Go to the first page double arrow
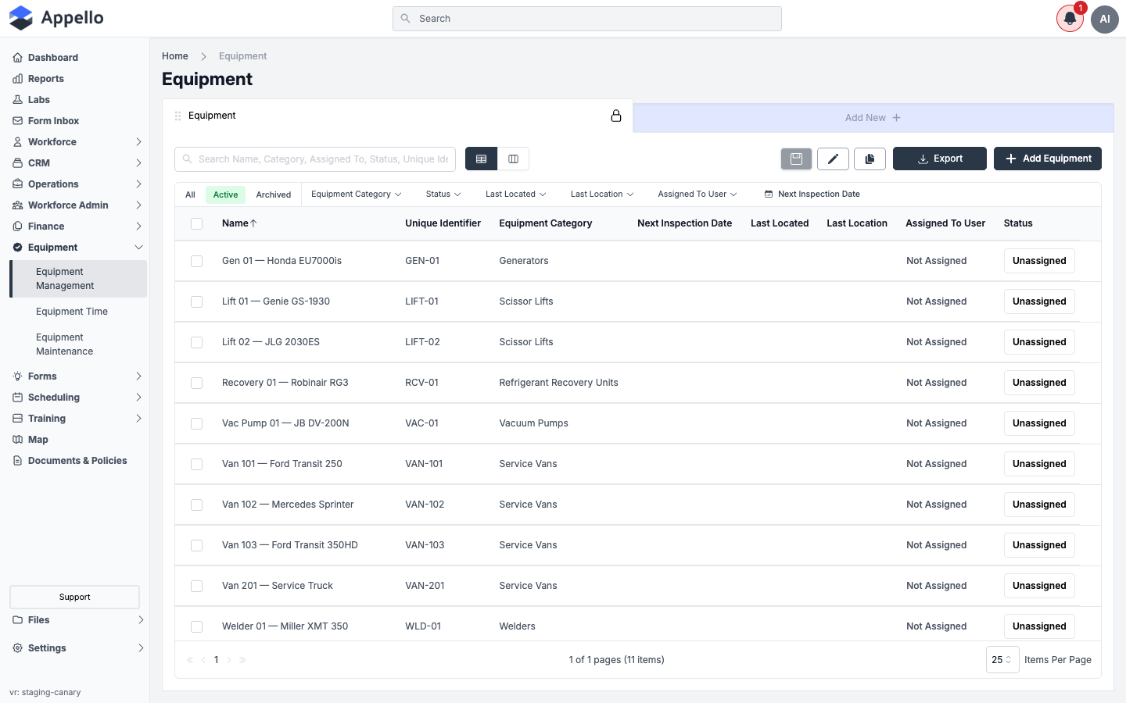The height and width of the screenshot is (717, 1126). coord(190,660)
